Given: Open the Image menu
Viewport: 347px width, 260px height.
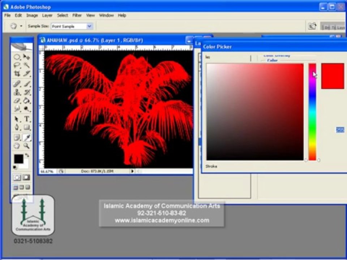Looking at the screenshot, I should (x=32, y=15).
